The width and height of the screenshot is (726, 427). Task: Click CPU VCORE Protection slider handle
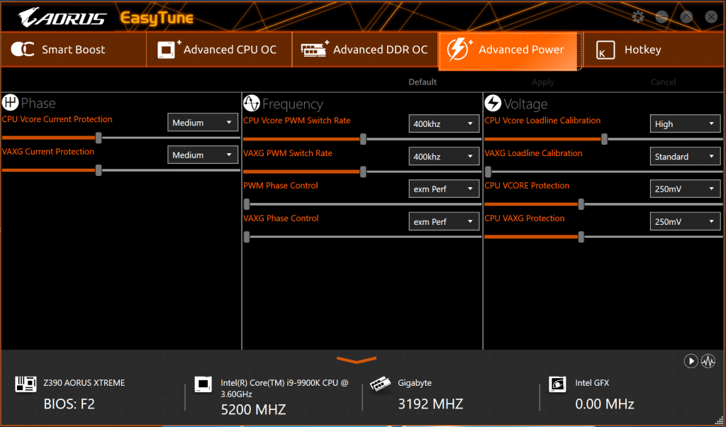(581, 204)
